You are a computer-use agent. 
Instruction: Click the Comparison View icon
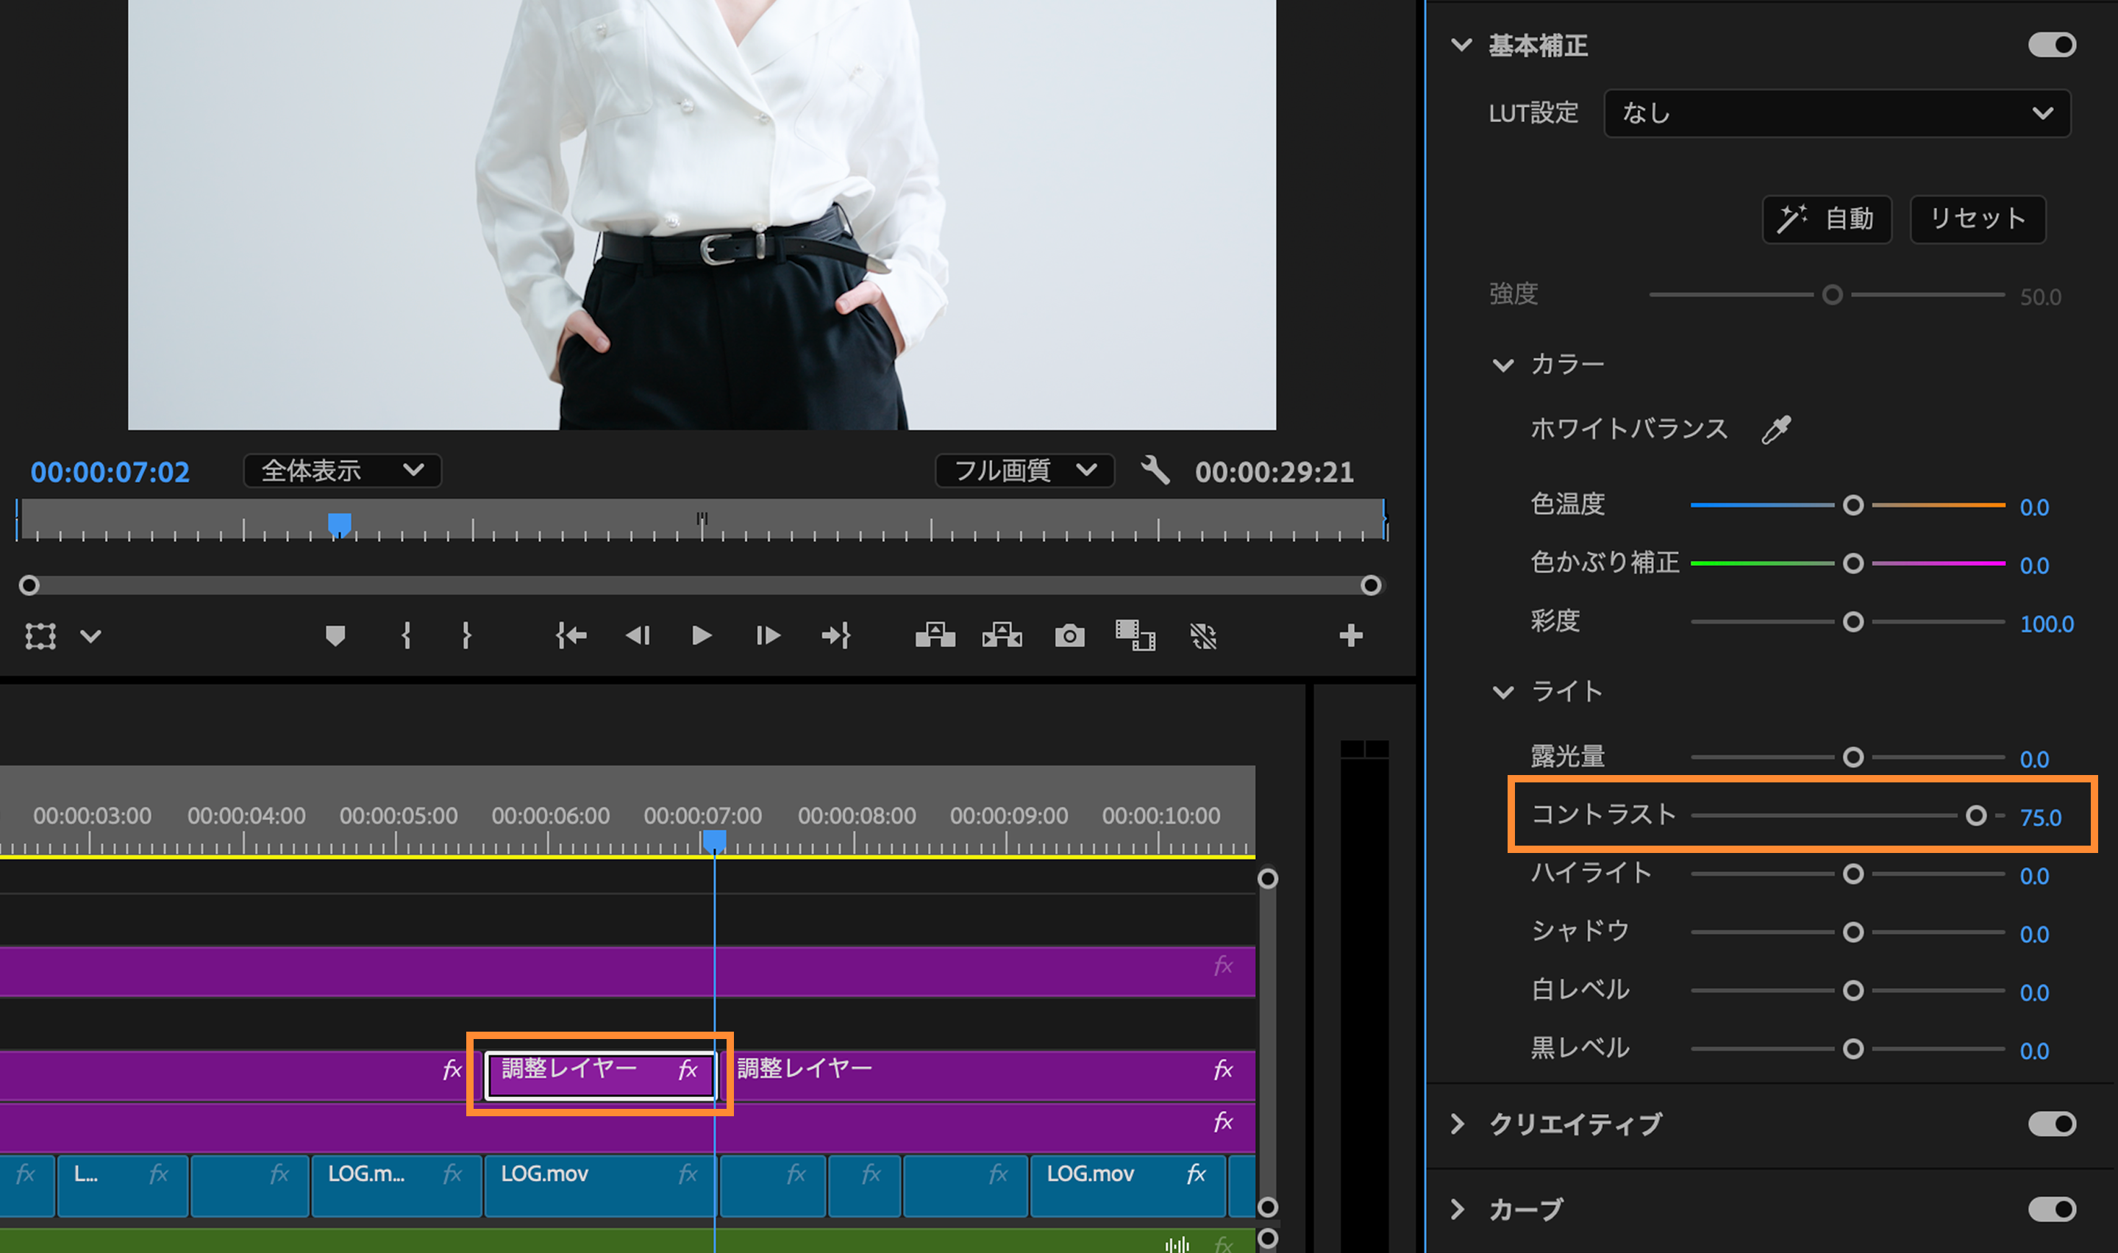point(1135,635)
